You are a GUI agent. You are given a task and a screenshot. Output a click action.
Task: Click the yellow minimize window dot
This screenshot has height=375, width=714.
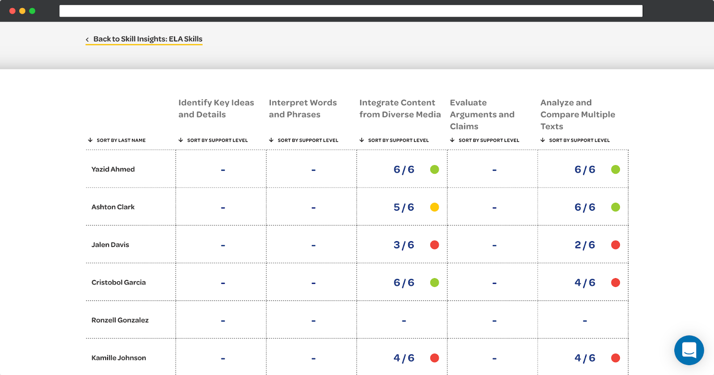pyautogui.click(x=22, y=11)
